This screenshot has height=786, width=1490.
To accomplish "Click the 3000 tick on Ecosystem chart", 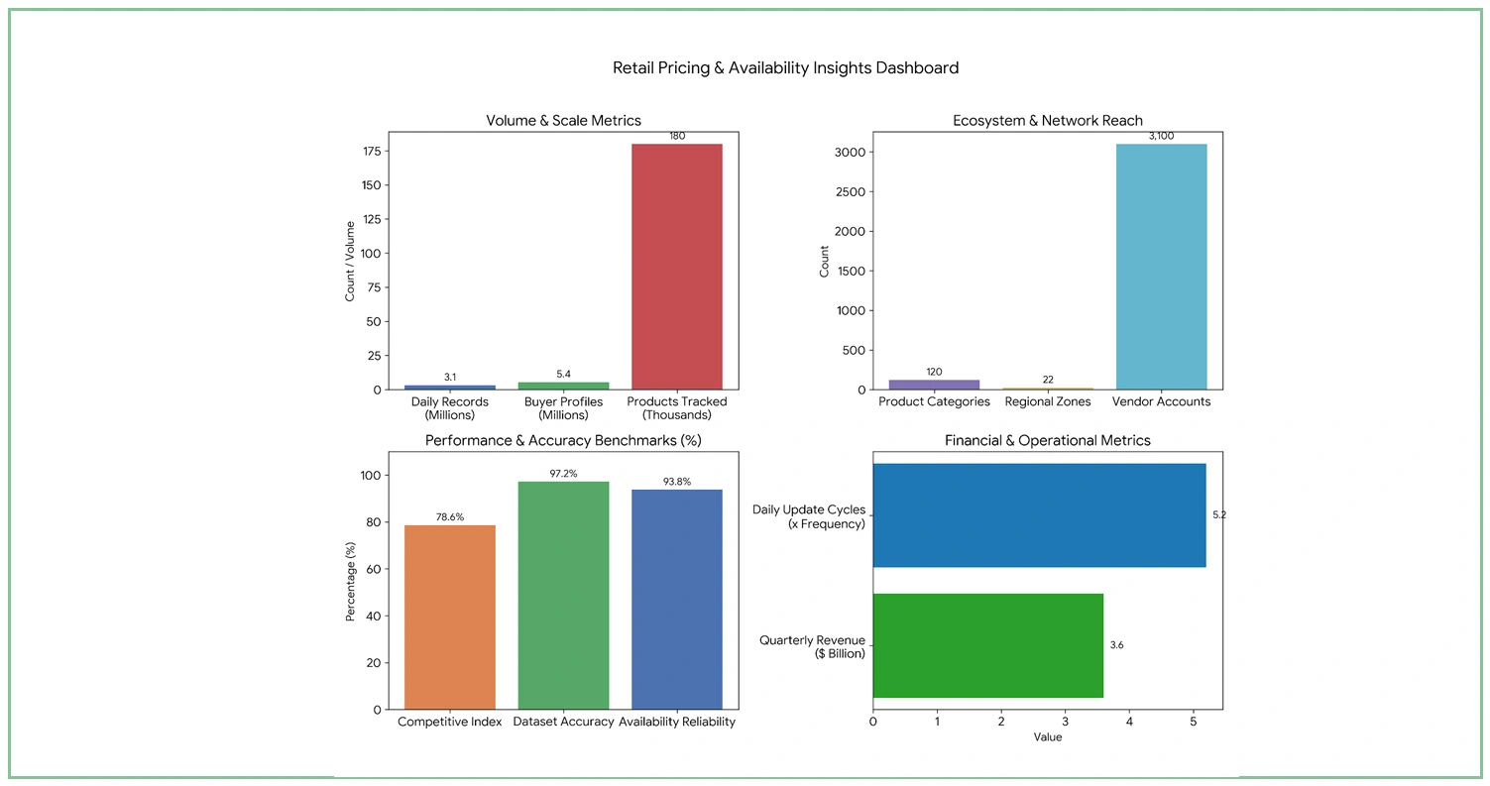I will pos(851,152).
